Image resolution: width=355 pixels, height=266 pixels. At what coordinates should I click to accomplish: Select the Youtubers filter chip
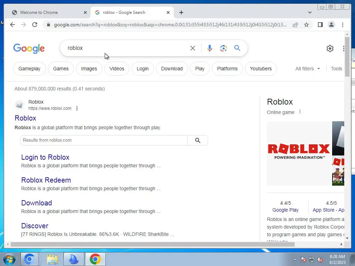coord(261,69)
